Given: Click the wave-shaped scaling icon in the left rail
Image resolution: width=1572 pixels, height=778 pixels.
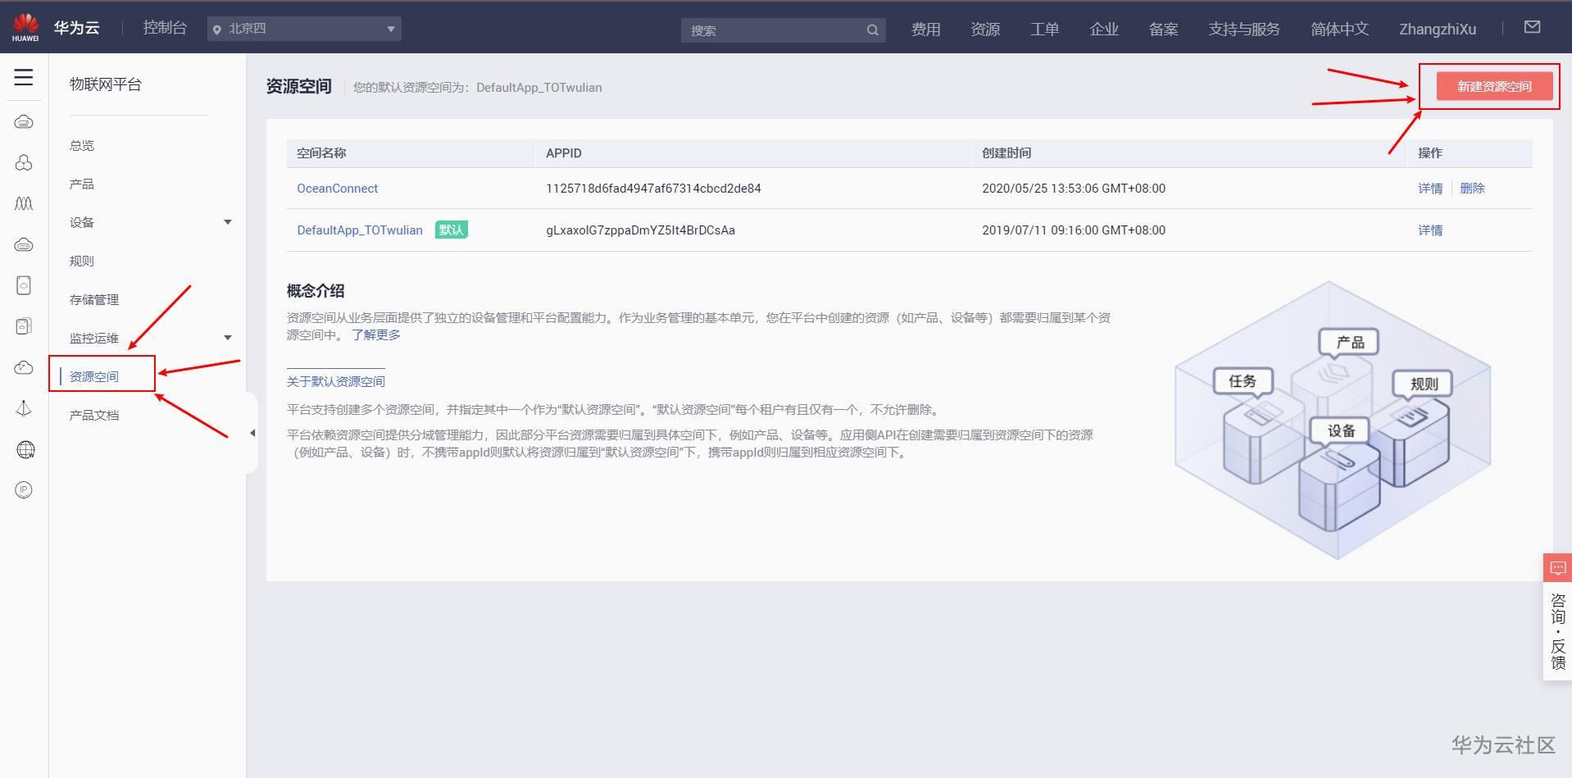Looking at the screenshot, I should click(24, 203).
